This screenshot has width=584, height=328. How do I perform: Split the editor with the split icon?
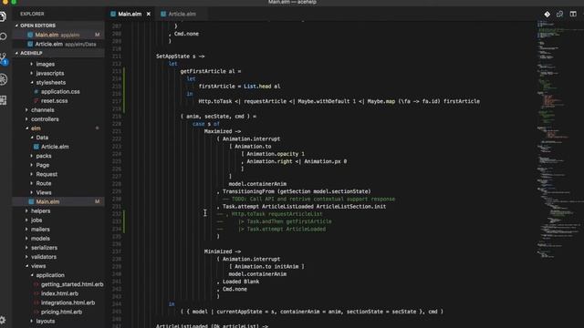coord(573,15)
